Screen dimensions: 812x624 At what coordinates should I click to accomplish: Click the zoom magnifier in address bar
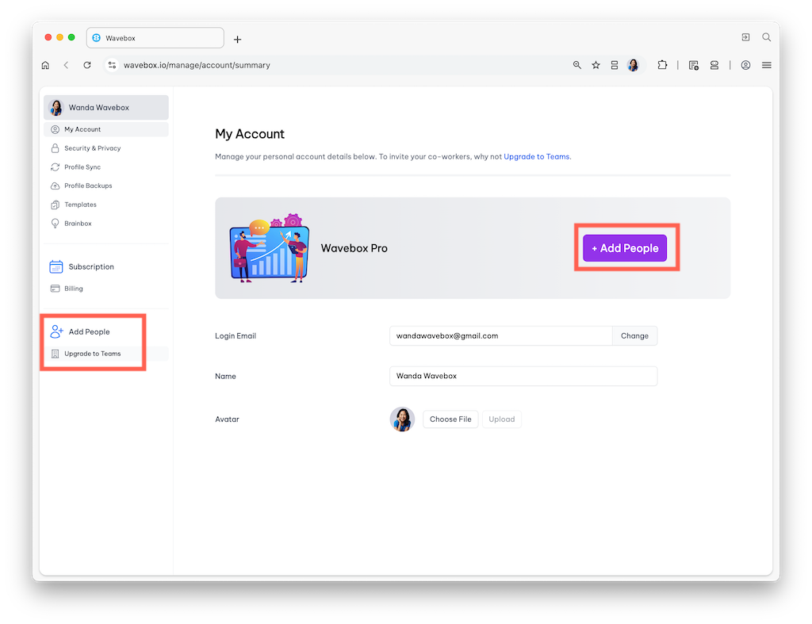577,65
